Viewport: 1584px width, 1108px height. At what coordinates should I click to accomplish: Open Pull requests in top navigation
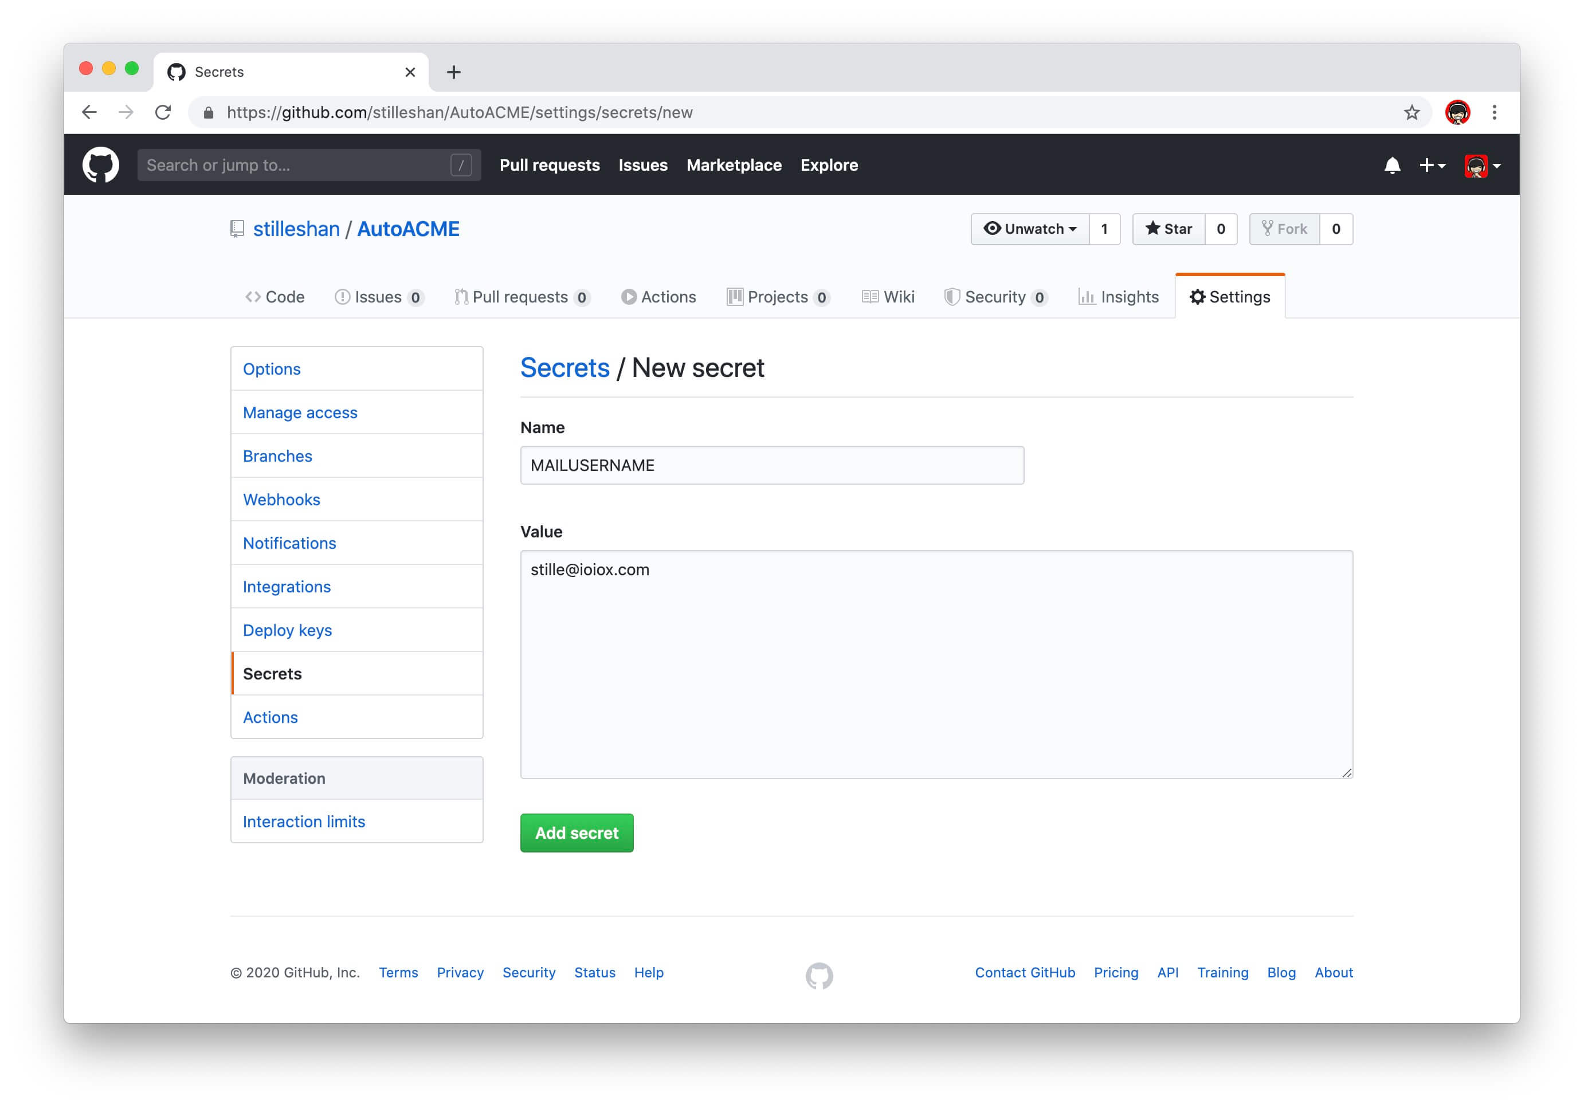pyautogui.click(x=550, y=166)
